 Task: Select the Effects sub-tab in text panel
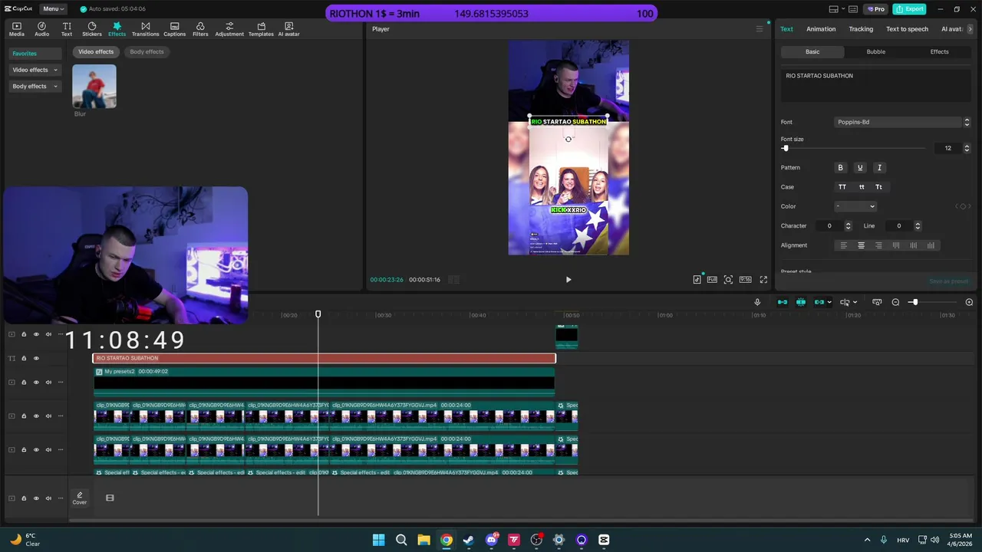pos(939,52)
